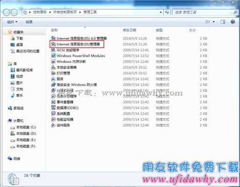Change view using the view icon
The width and height of the screenshot is (240, 187).
point(208,22)
